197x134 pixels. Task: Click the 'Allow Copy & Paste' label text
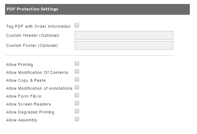(x=26, y=80)
